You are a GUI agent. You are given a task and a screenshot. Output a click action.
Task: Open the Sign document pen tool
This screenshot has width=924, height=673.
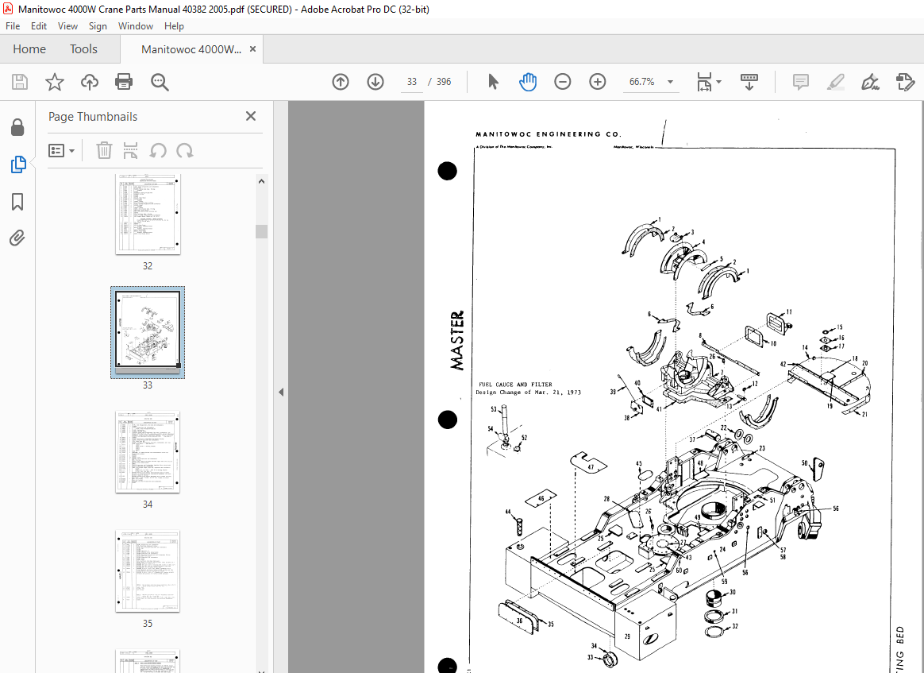pyautogui.click(x=870, y=82)
